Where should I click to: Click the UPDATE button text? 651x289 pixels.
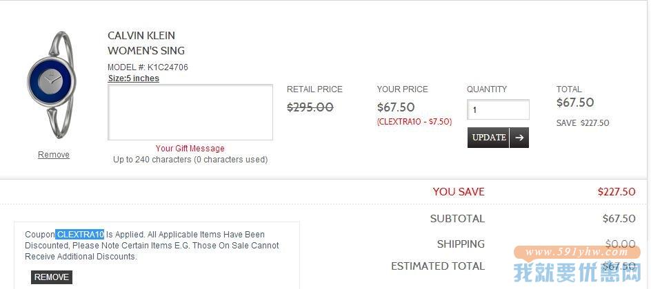click(x=489, y=138)
